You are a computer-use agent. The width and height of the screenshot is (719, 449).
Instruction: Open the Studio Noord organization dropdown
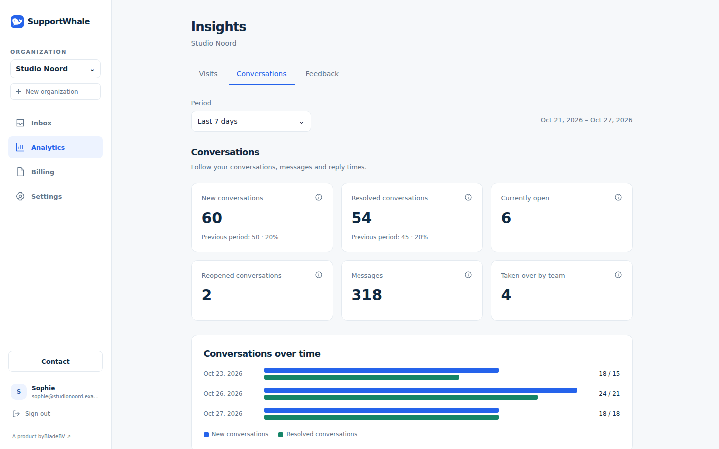click(55, 69)
